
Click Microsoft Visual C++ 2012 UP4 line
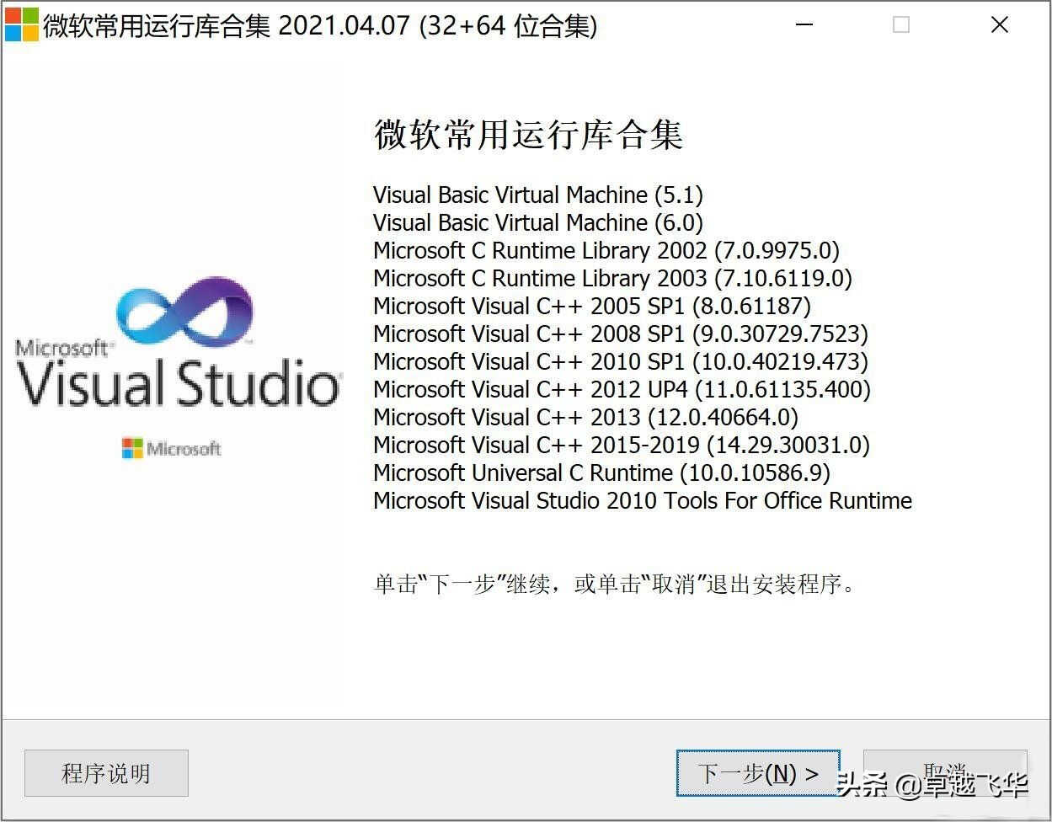tap(622, 390)
